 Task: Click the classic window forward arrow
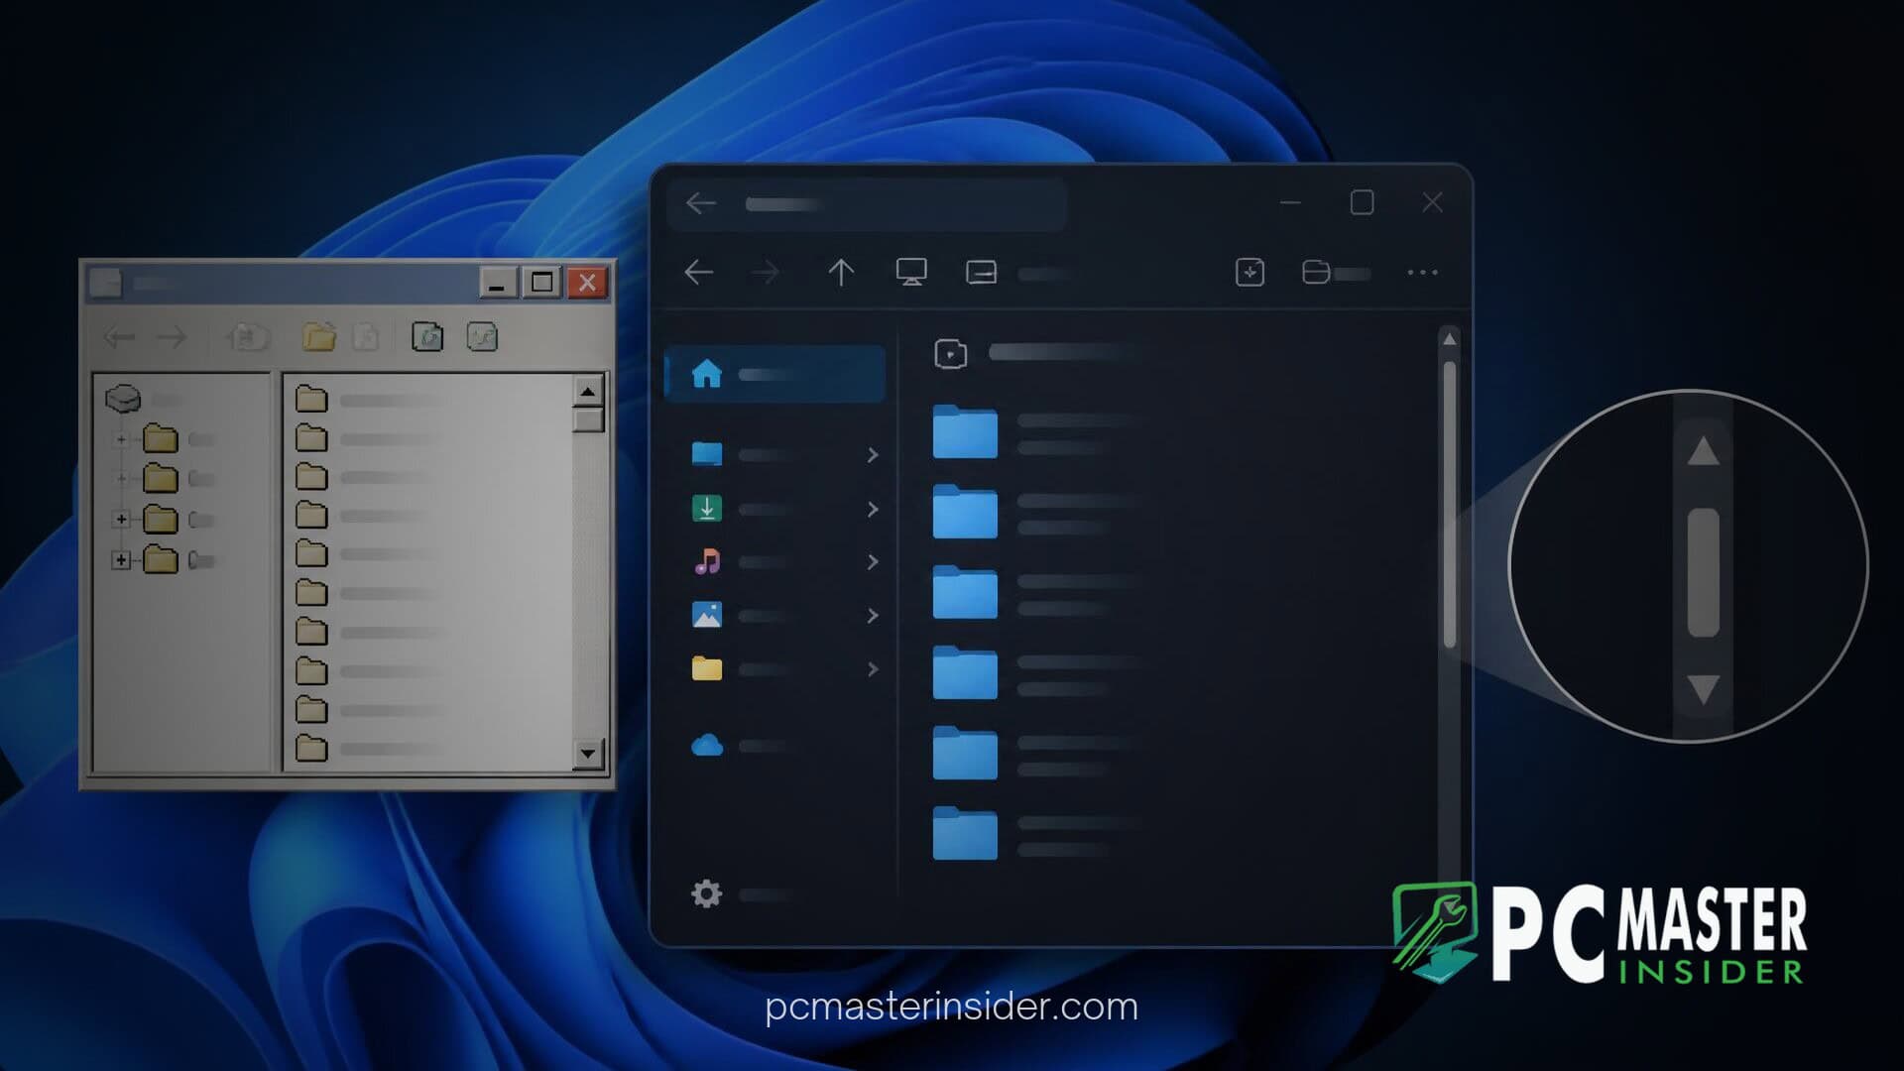(173, 337)
